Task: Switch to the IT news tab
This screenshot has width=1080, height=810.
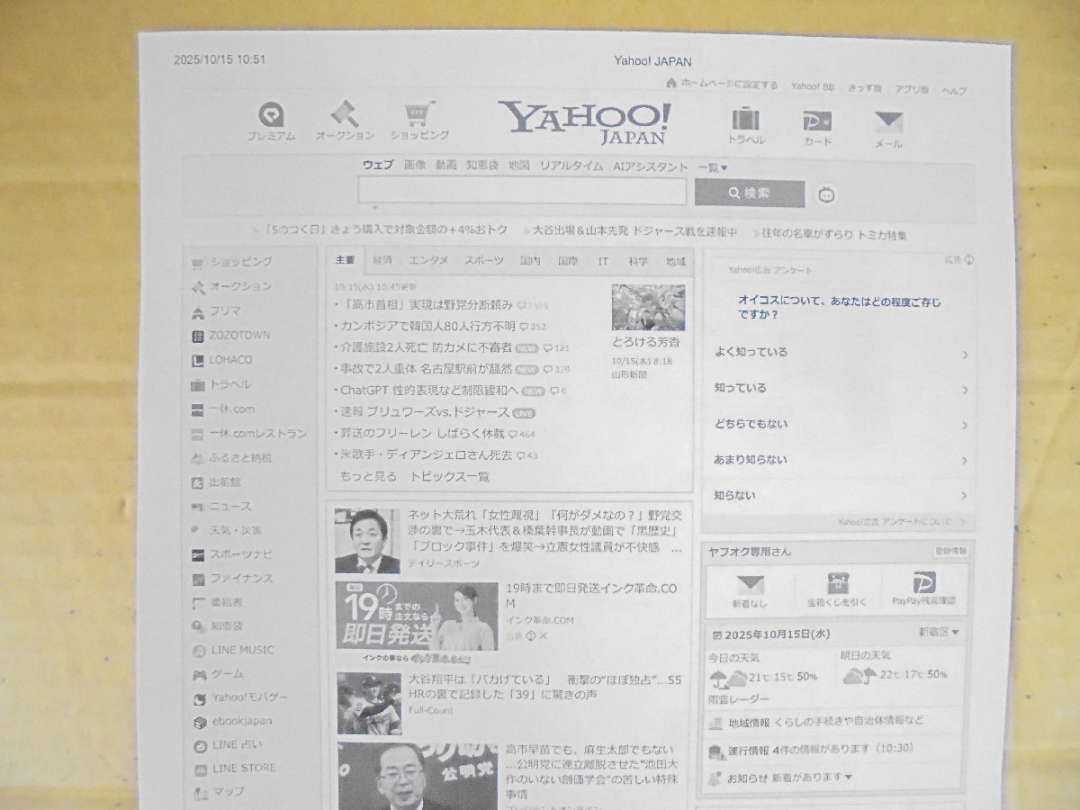Action: (x=603, y=261)
